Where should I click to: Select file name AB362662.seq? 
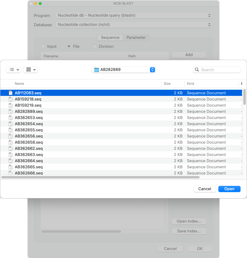(29, 148)
